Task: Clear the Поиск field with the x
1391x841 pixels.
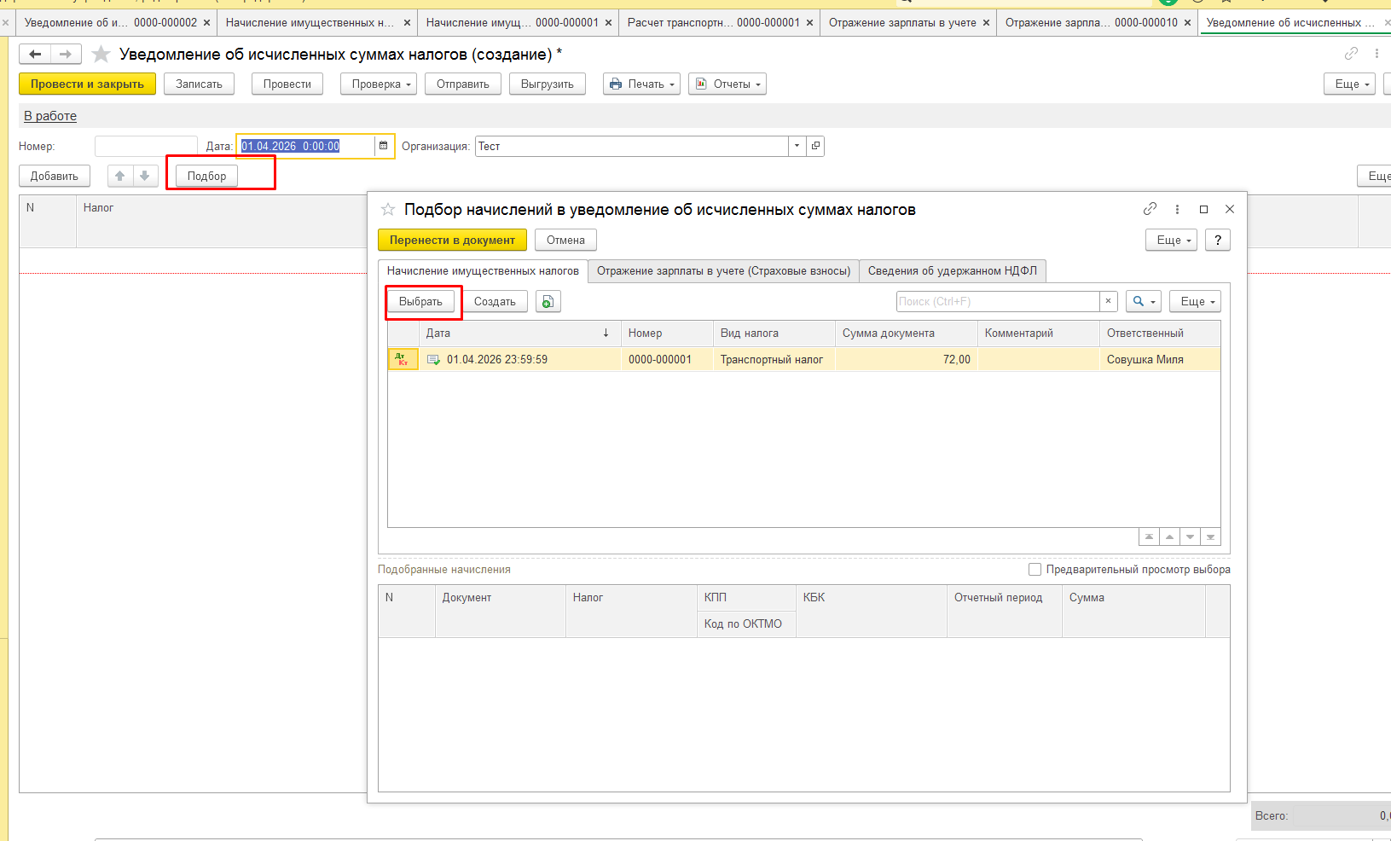Action: [x=1108, y=301]
